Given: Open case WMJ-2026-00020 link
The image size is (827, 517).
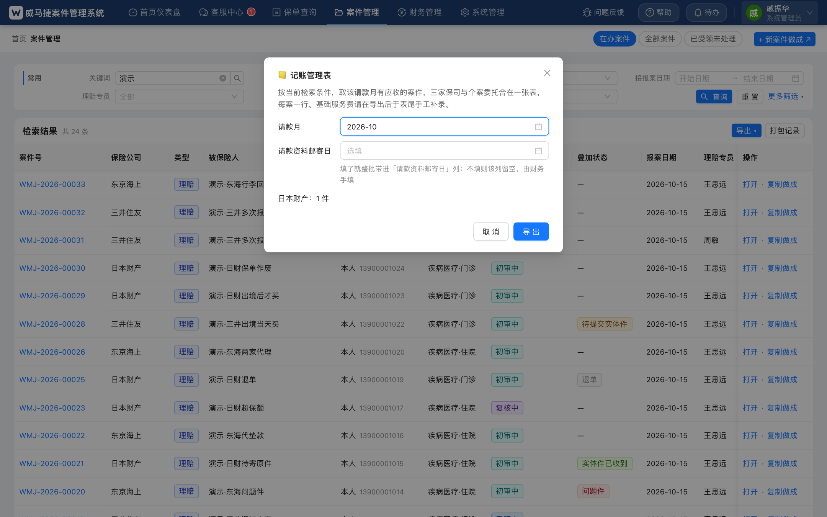Looking at the screenshot, I should coord(52,492).
